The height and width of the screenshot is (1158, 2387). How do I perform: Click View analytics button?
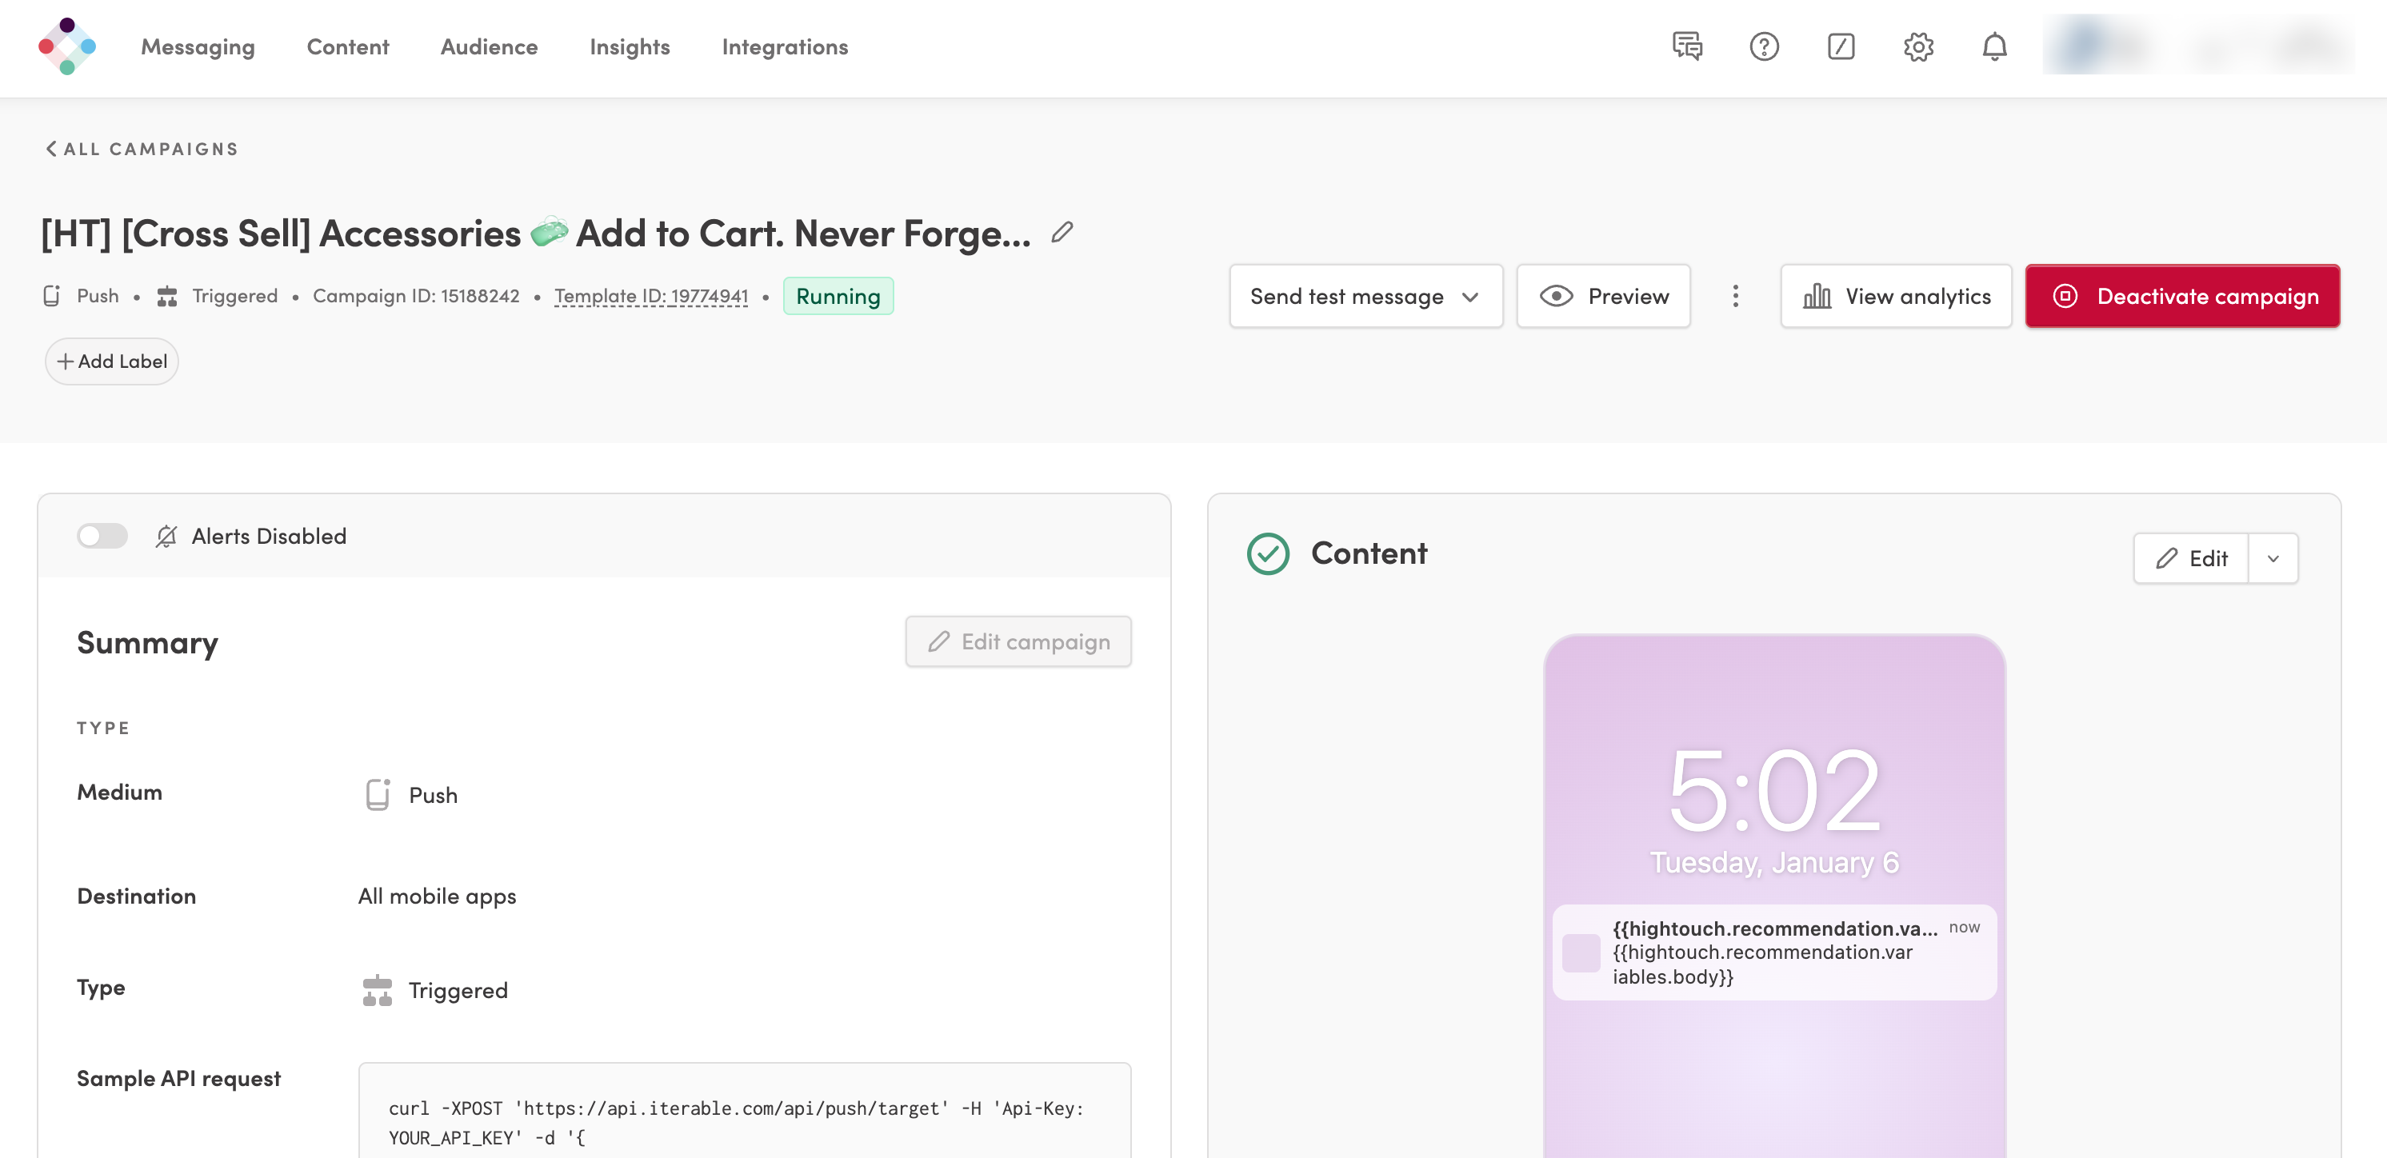point(1896,297)
